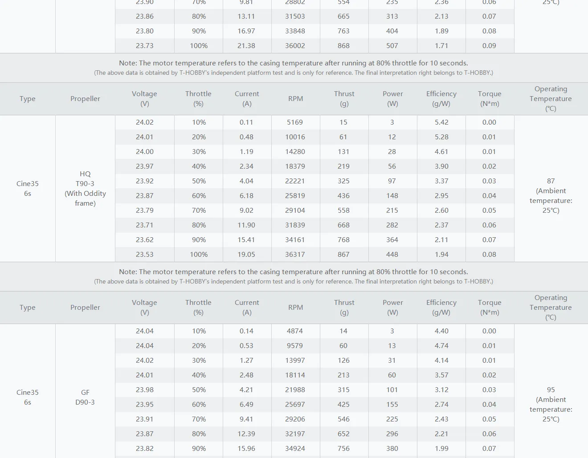The image size is (588, 458).
Task: Click the RPM value 4874
Action: click(x=295, y=331)
